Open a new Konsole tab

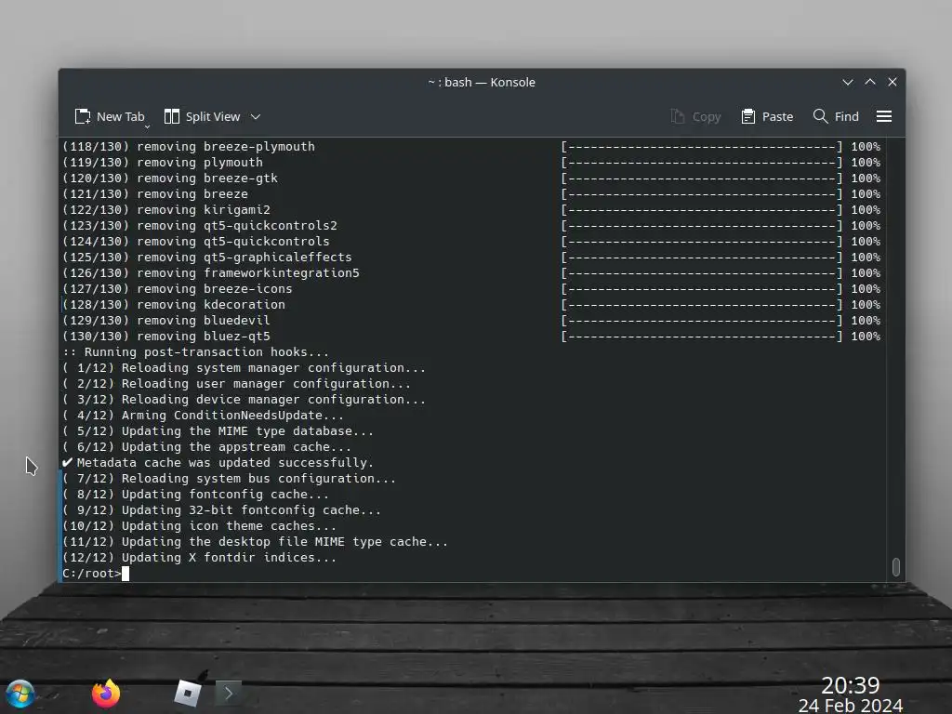click(x=110, y=116)
